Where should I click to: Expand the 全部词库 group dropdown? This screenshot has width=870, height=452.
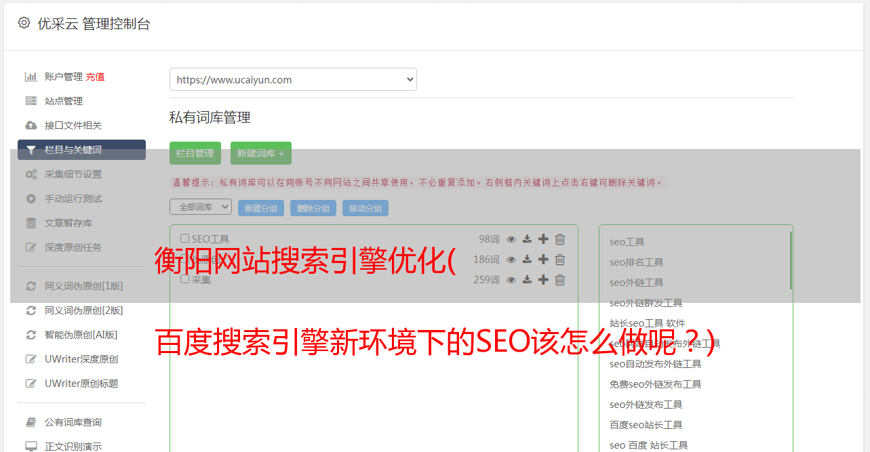[201, 207]
